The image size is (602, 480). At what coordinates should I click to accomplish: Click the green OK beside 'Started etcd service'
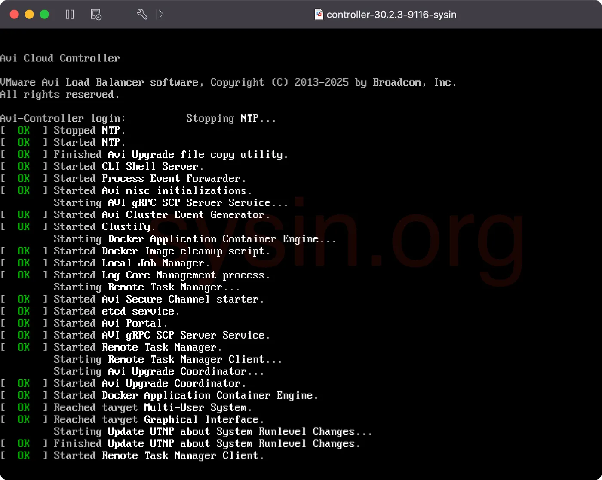24,311
